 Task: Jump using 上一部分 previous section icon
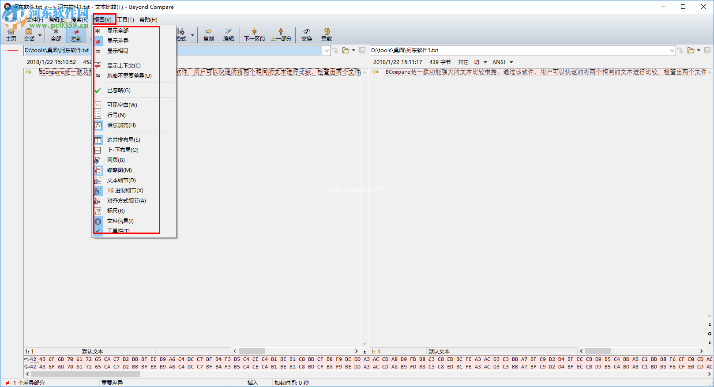point(281,35)
